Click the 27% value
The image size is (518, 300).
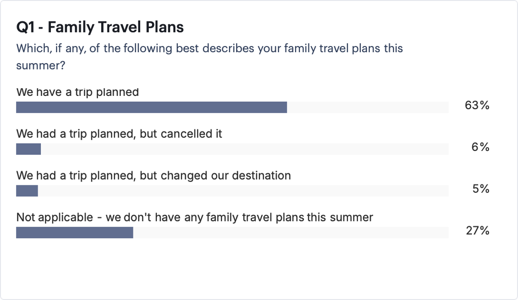click(477, 231)
